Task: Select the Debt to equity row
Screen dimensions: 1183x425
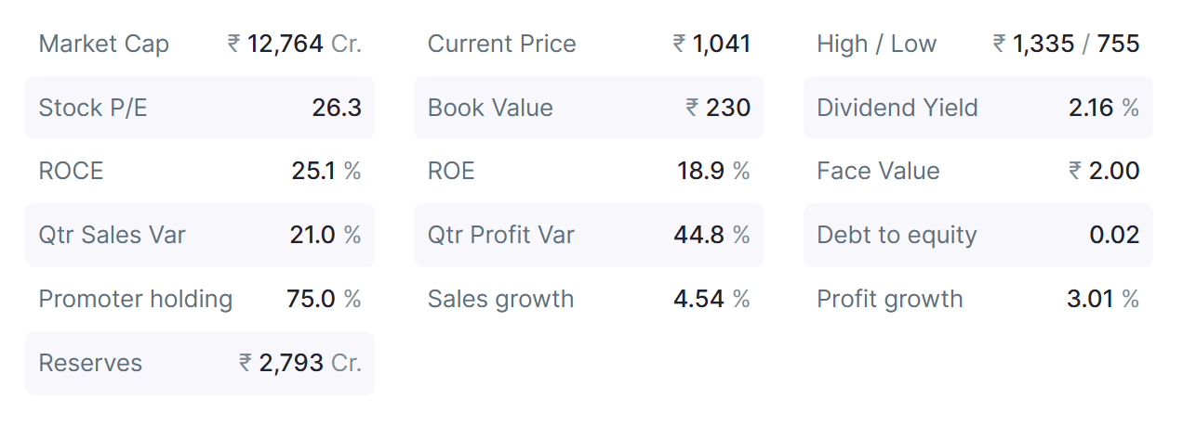Action: point(978,235)
